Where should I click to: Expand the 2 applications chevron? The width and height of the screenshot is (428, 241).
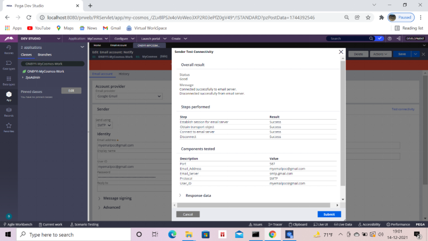(x=82, y=47)
